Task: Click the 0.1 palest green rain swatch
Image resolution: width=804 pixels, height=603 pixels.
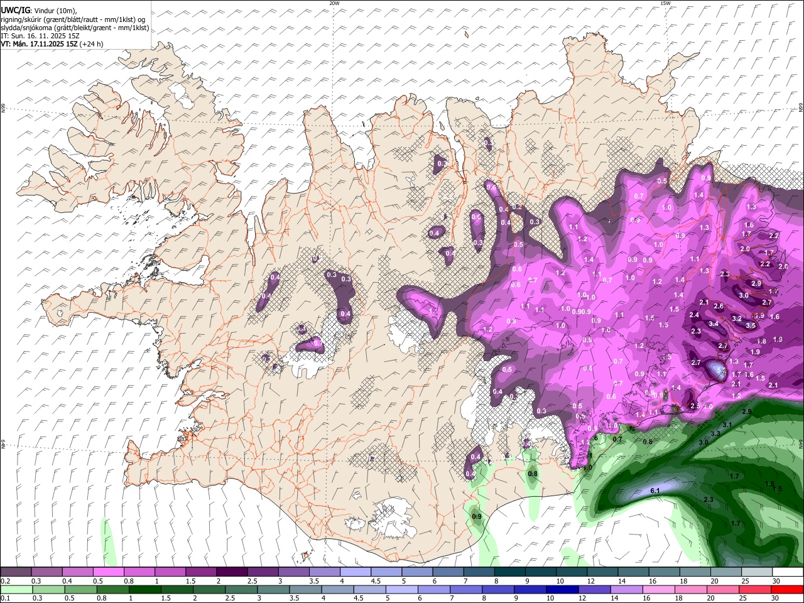Action: pos(16,589)
